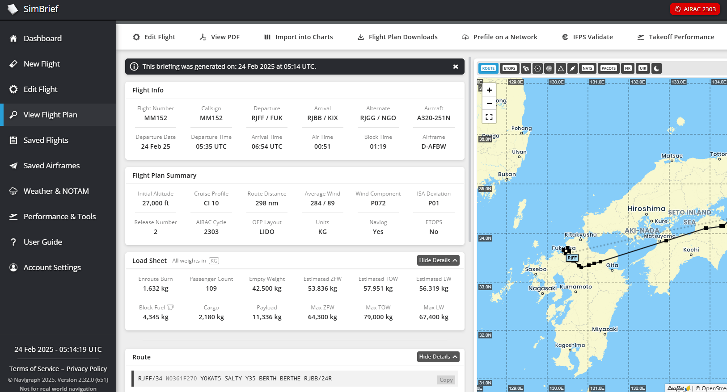Open the AIRAC 2303 cycle button

(695, 9)
